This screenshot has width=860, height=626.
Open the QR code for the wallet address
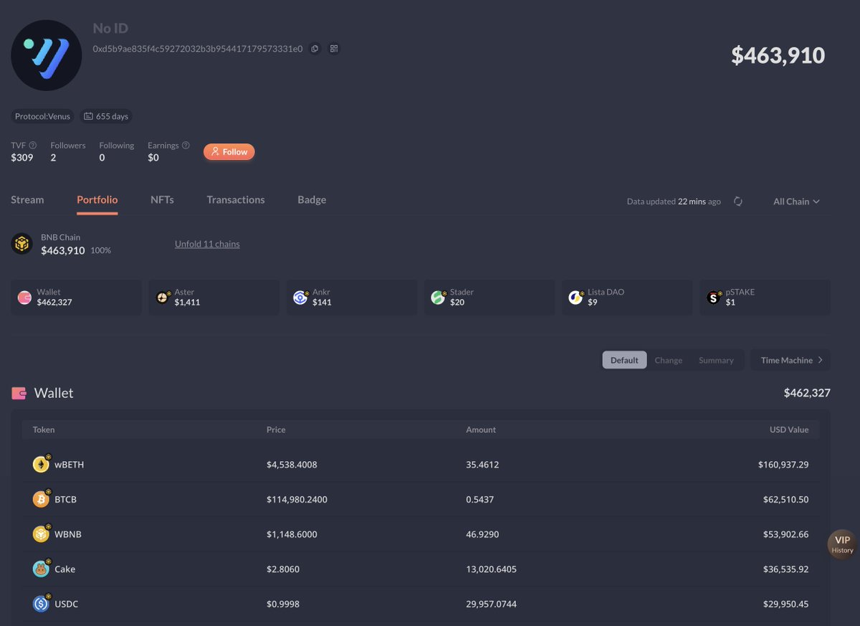pyautogui.click(x=334, y=49)
